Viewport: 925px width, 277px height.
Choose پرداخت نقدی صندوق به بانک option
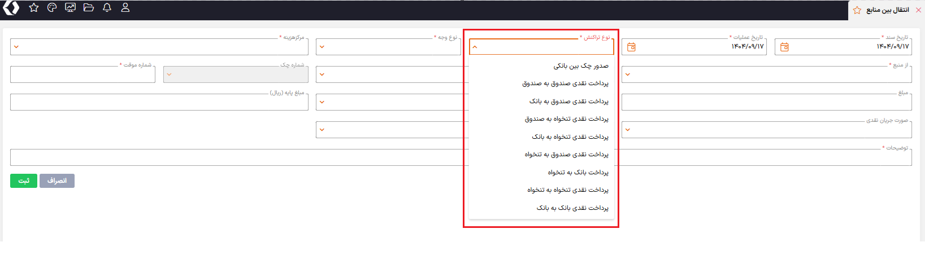pyautogui.click(x=568, y=102)
